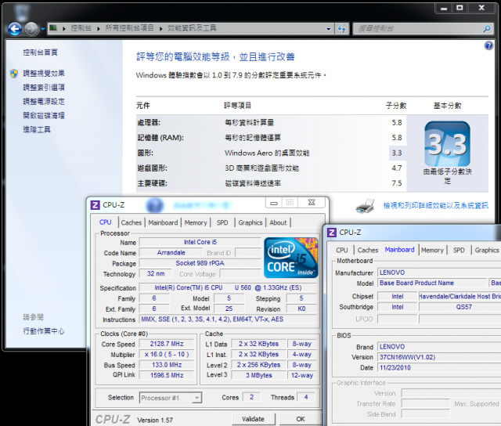Open 進階工具 link in sidebar
This screenshot has height=426, width=501.
(x=37, y=129)
